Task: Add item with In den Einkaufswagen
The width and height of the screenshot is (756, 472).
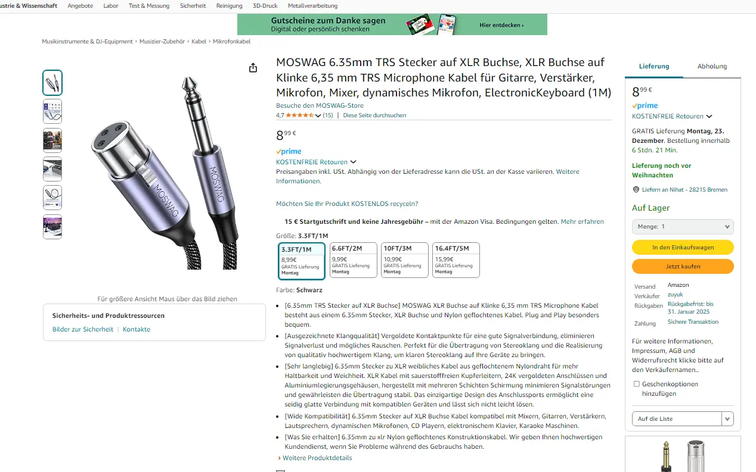Action: 683,248
